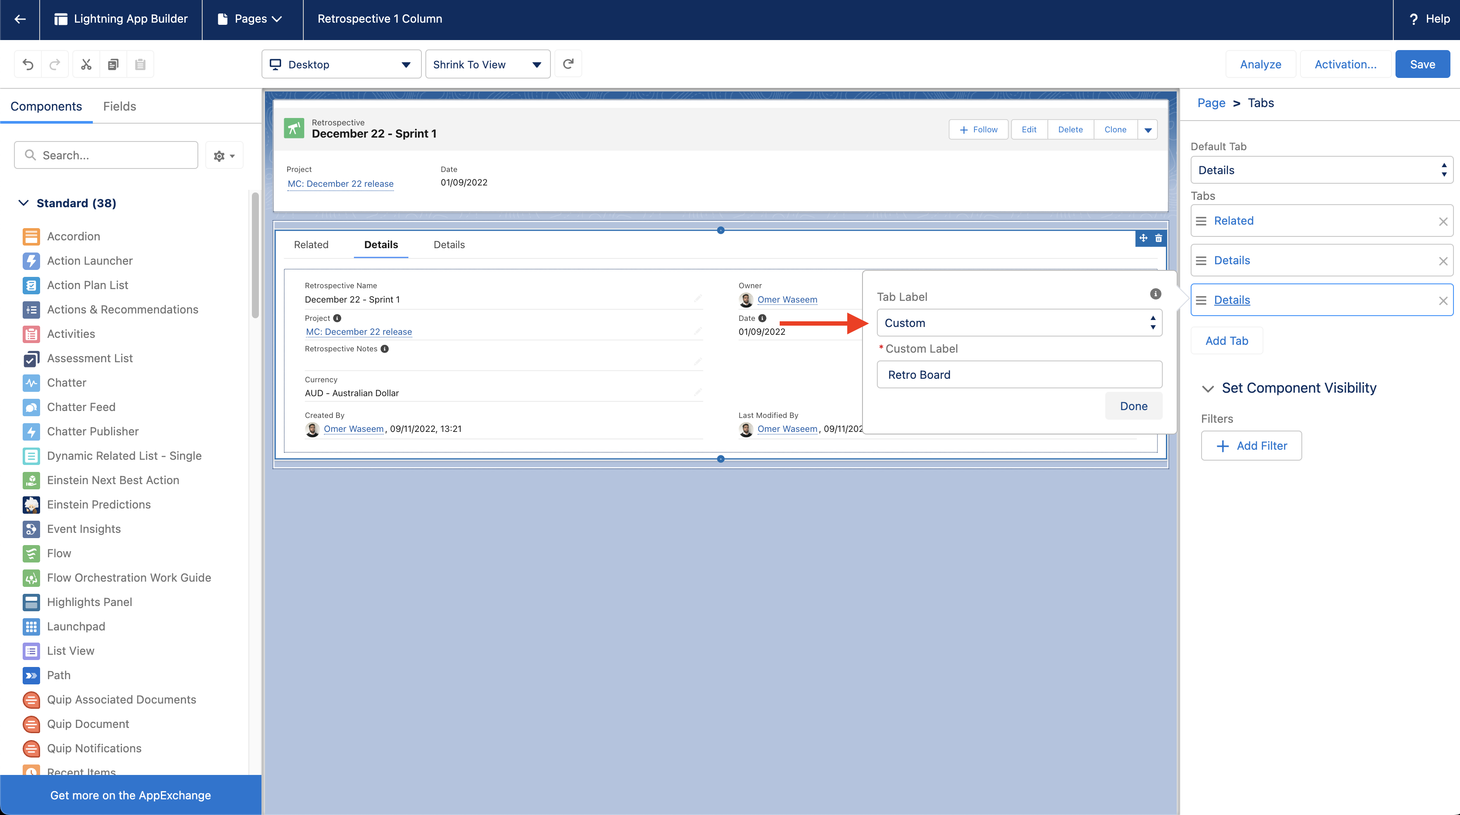Switch to the Components tab
Screen dimensions: 1460x815
point(46,106)
